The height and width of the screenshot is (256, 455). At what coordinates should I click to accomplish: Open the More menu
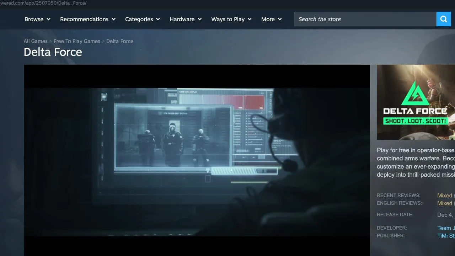pyautogui.click(x=272, y=19)
